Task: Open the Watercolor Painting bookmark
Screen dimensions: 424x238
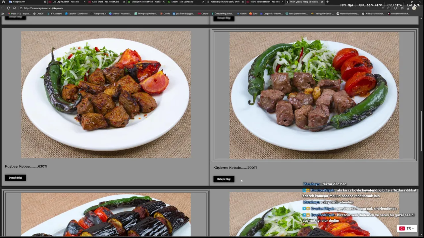Action: point(347,14)
